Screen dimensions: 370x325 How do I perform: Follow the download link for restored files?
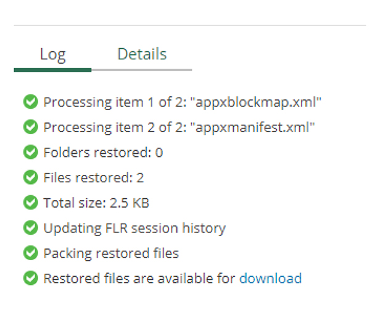click(270, 279)
